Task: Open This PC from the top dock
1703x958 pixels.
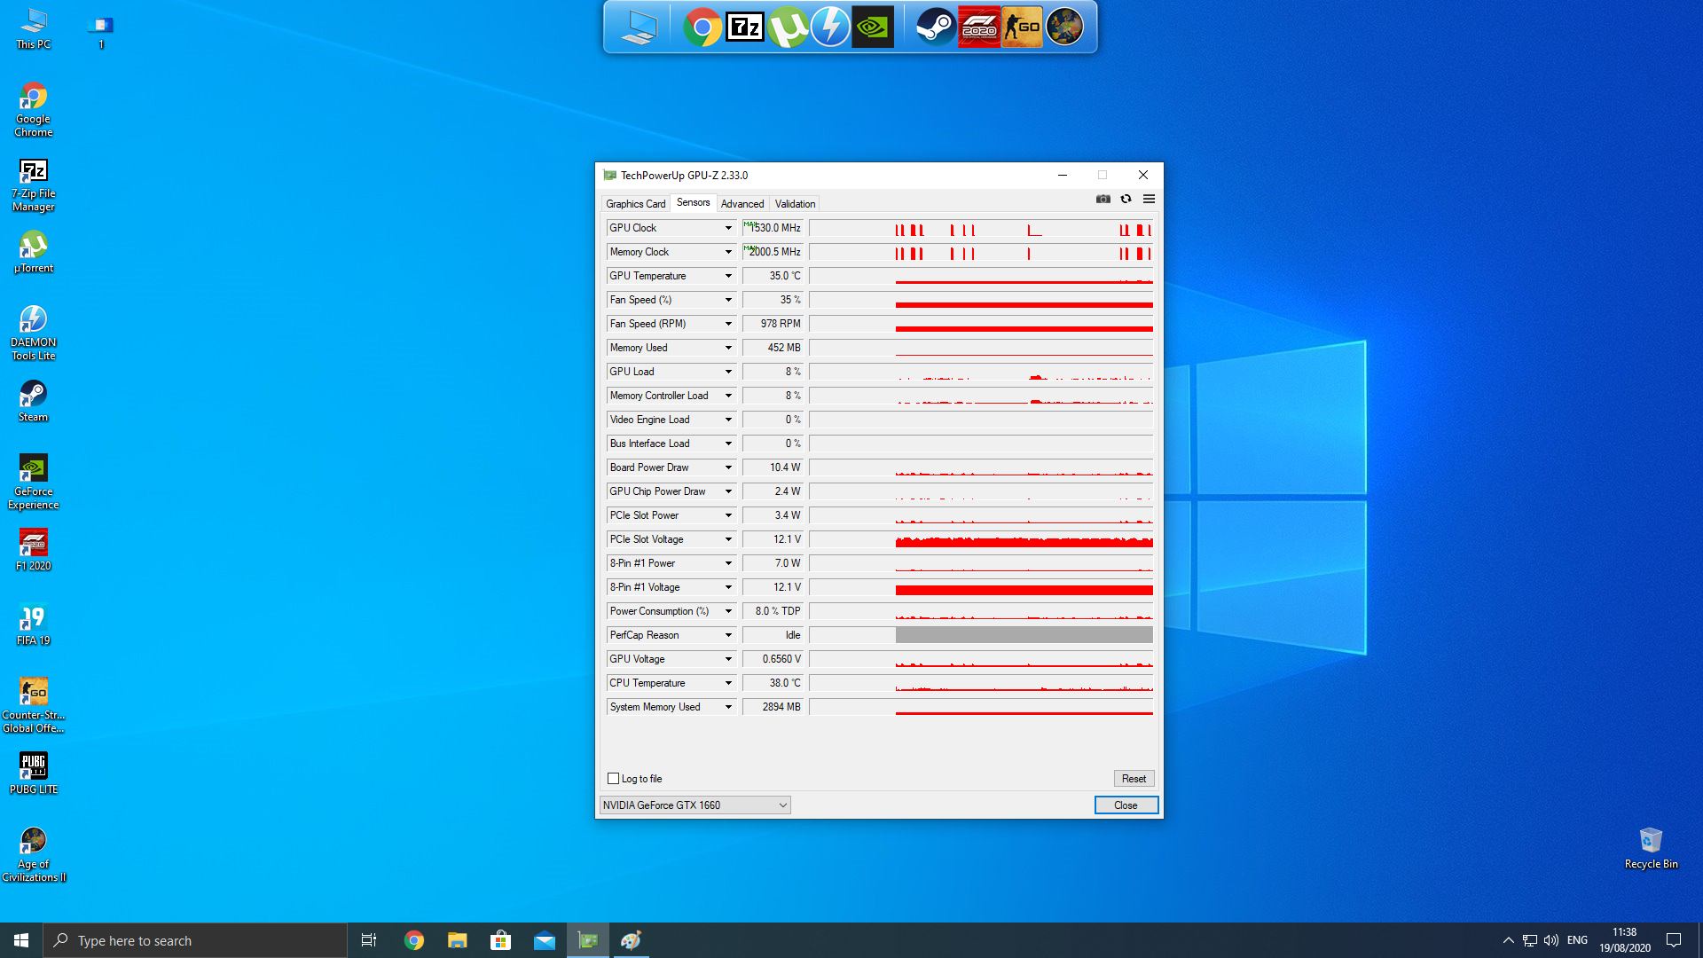Action: [x=639, y=27]
